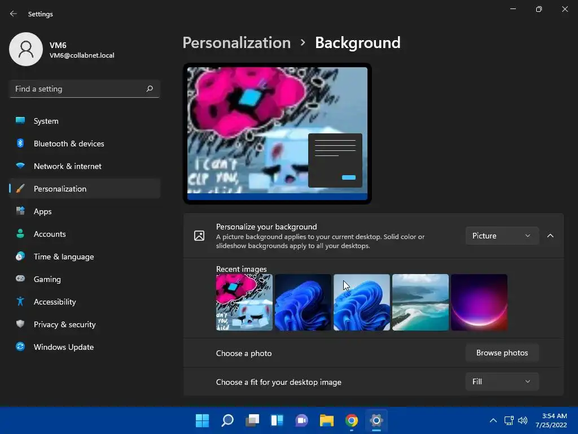Click the network icon in the system tray
578x434 pixels.
(509, 420)
